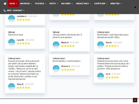This screenshot has height=104, width=139.
Task: Open the OSVĚTLENÍ menu item
Action: pyautogui.click(x=101, y=4)
